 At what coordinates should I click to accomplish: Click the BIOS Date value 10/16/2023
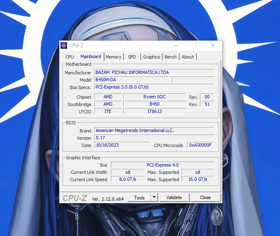tap(122, 145)
